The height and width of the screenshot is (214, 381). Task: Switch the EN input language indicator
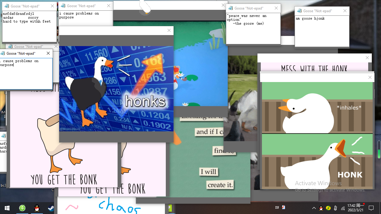coord(277,208)
